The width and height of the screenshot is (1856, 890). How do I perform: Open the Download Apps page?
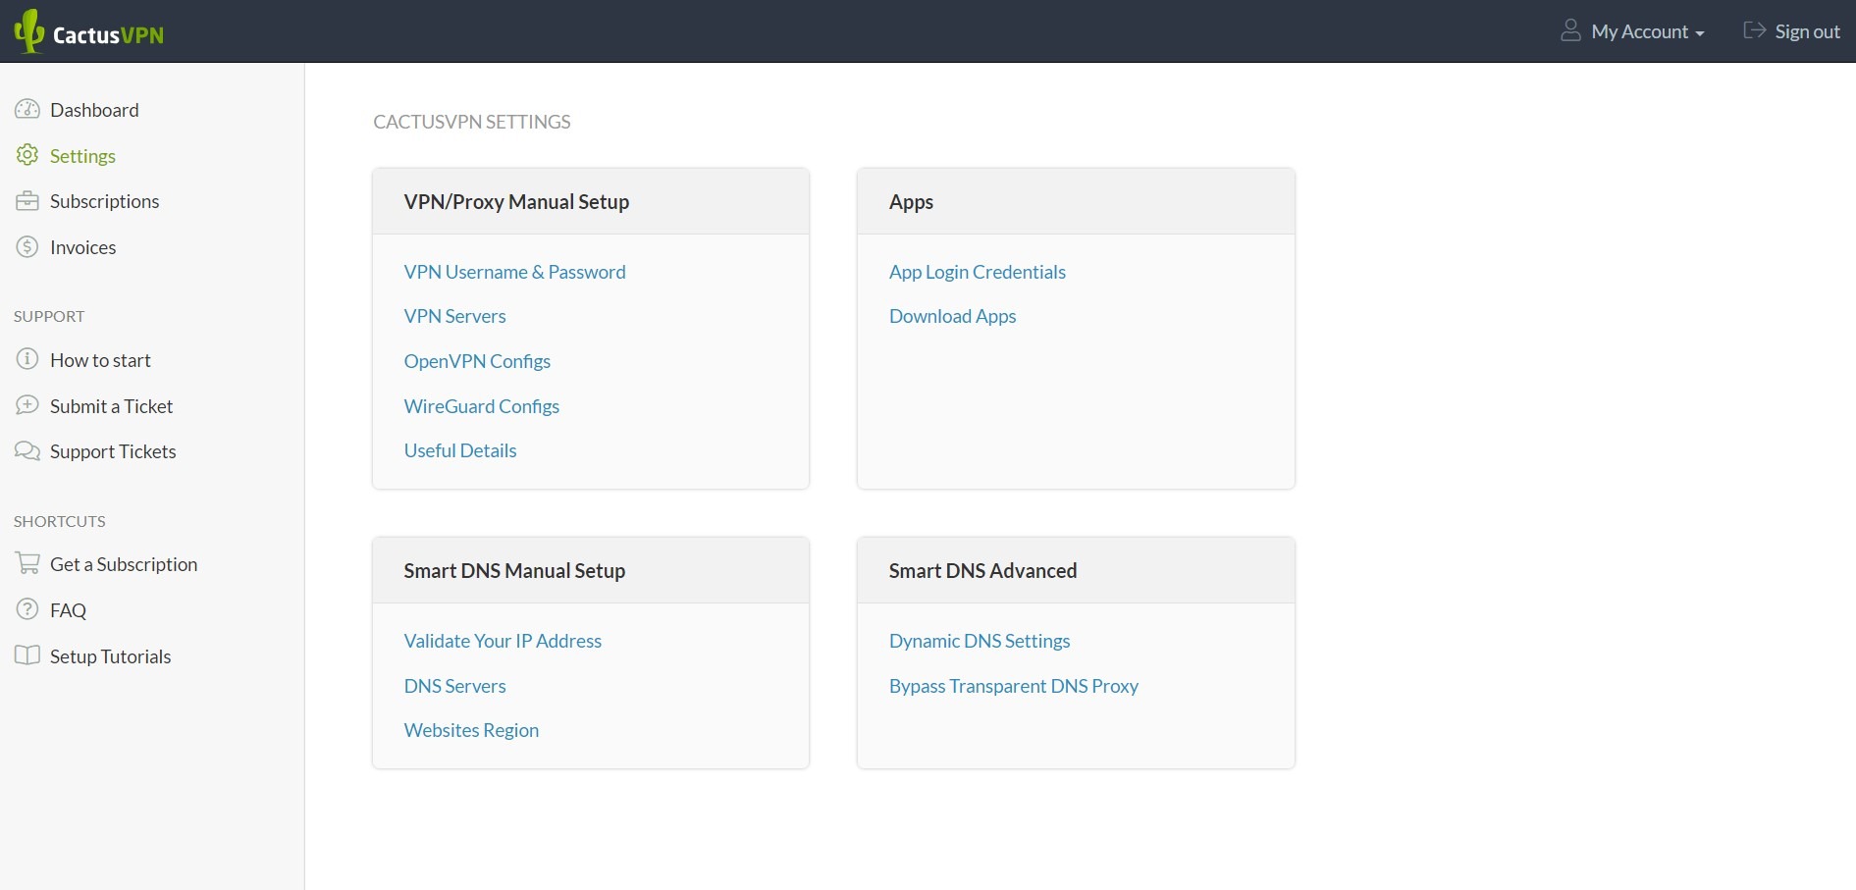952,316
